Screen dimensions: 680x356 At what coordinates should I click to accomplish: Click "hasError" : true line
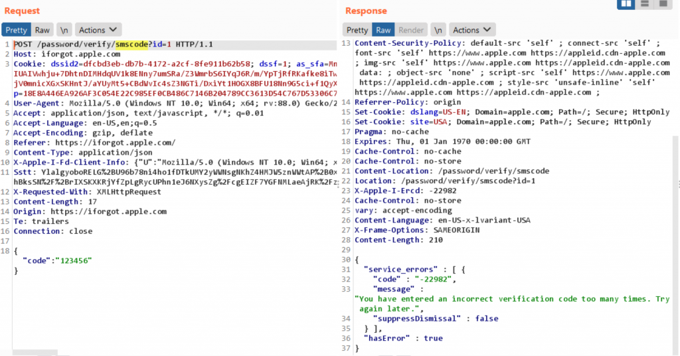click(x=403, y=338)
